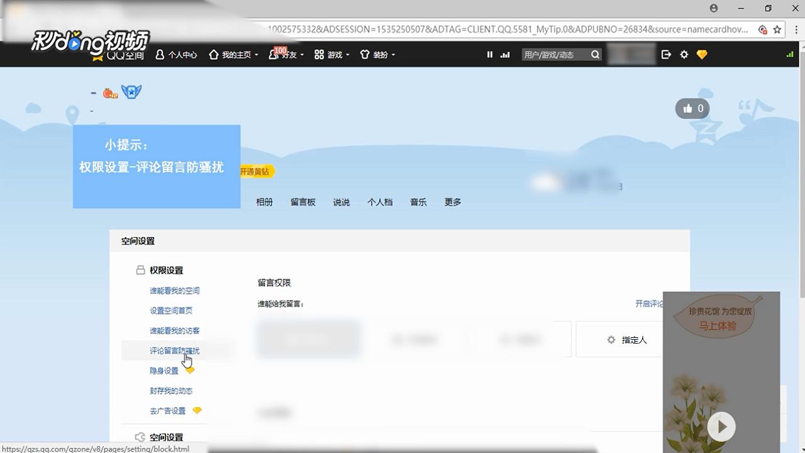The image size is (805, 453).
Task: Select 评论留言防骚扰 in the sidebar
Action: (174, 350)
